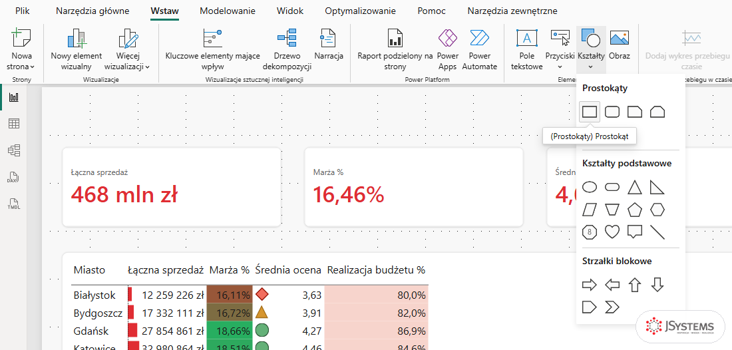The image size is (732, 350).
Task: Sort by Marża % column header
Action: pyautogui.click(x=229, y=269)
